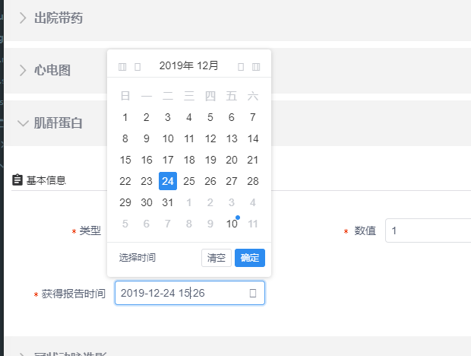Go to next year in date picker

(256, 66)
